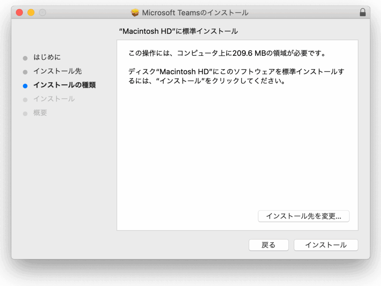Select the はじめに step in the sidebar

(x=47, y=57)
